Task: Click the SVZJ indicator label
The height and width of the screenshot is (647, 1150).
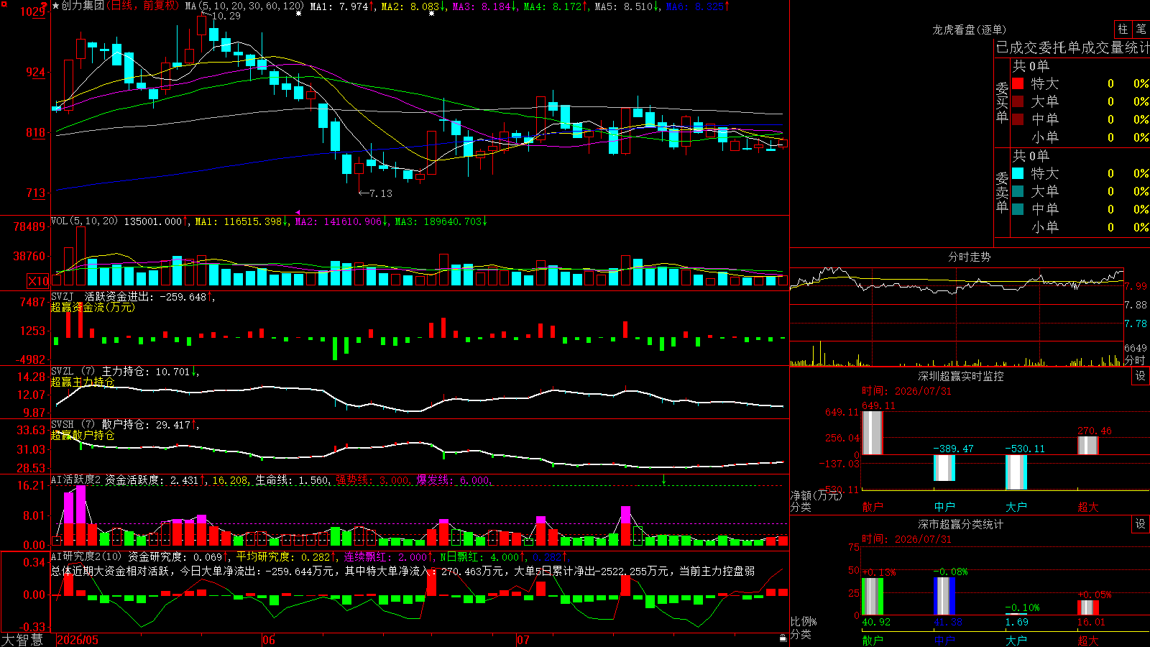Action: coord(63,296)
